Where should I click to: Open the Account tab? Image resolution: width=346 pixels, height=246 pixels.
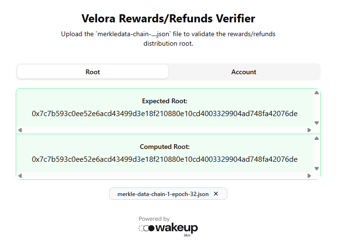[x=244, y=72]
